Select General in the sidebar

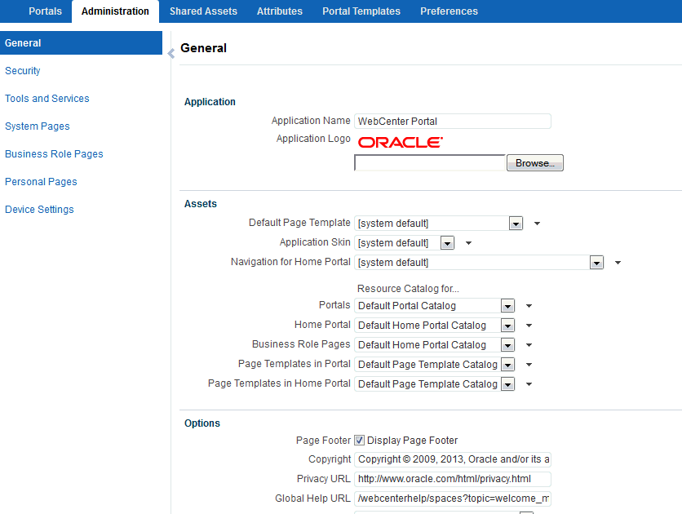(x=81, y=43)
